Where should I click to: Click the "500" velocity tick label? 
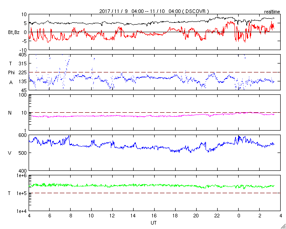[23, 153]
